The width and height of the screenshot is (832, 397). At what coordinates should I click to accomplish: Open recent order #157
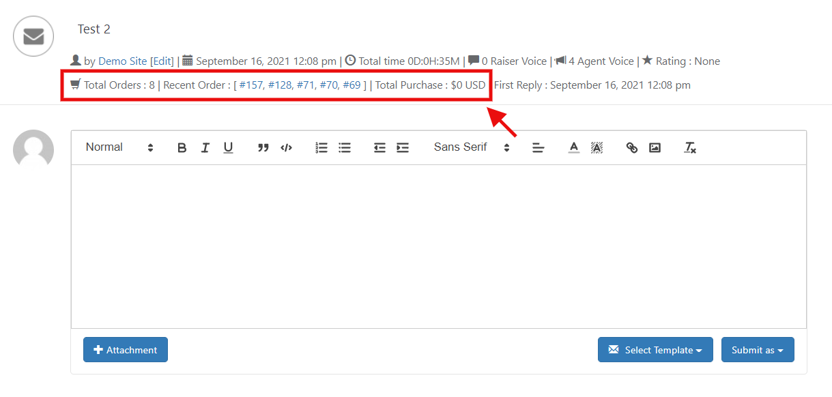(252, 85)
